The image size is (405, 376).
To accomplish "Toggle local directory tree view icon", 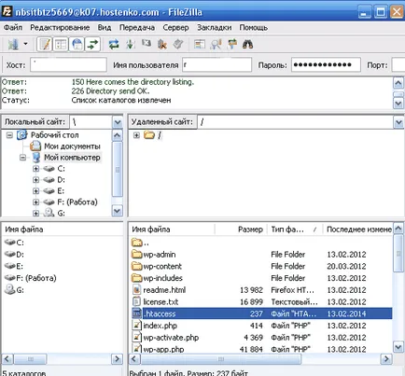I will tap(61, 45).
